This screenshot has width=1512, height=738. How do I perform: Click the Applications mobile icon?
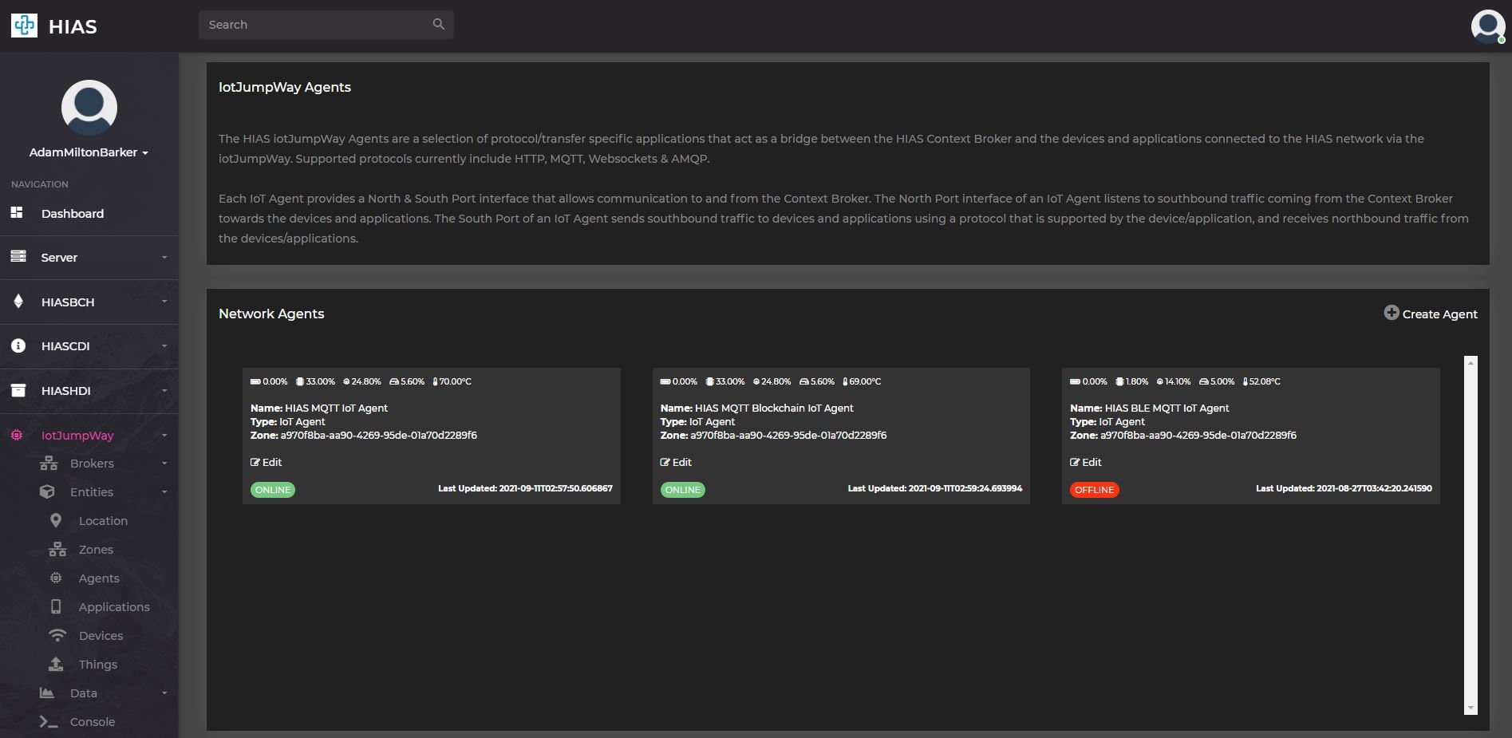[56, 606]
